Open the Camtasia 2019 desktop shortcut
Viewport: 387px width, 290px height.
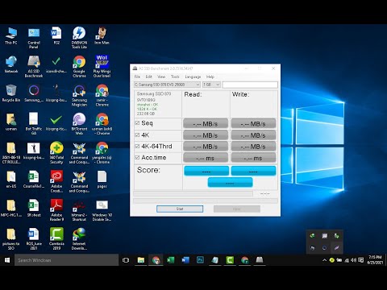56,238
